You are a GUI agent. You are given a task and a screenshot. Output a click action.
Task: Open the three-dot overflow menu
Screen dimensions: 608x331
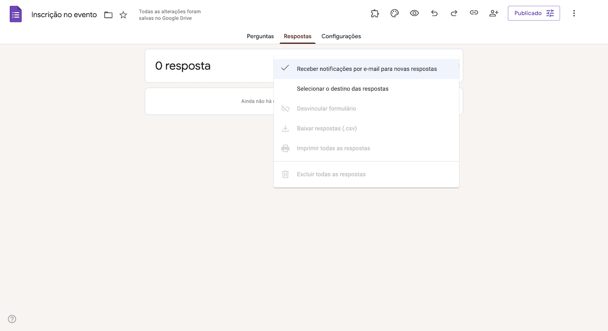click(574, 13)
